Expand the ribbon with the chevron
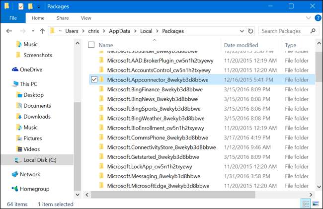Screen dimensions: 323x209 point(309,18)
